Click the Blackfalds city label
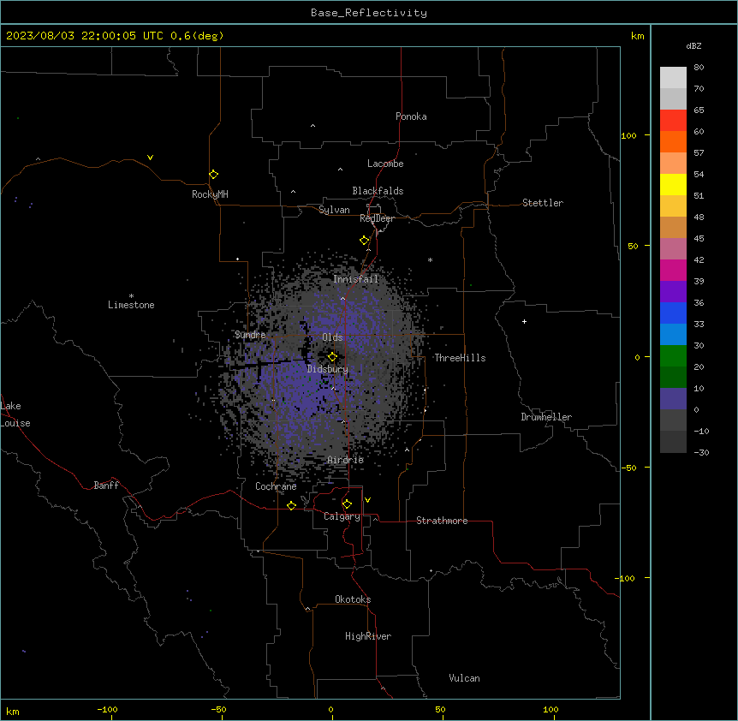 378,191
